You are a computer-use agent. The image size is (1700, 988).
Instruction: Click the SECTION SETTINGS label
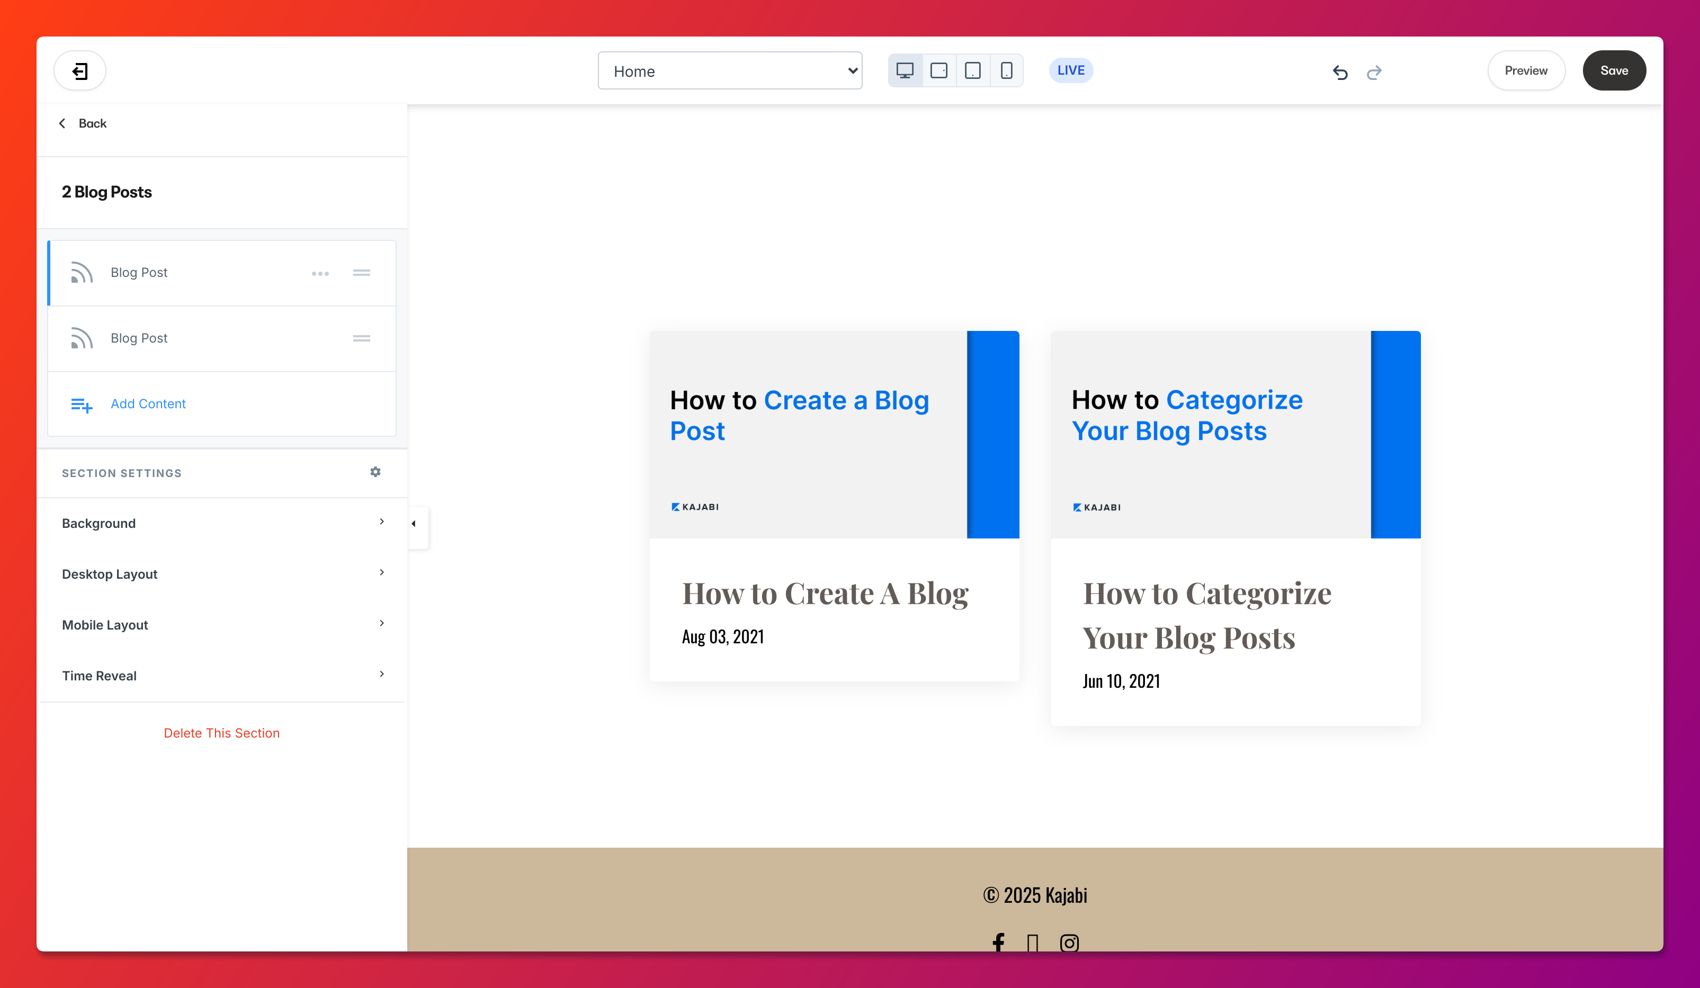[122, 473]
